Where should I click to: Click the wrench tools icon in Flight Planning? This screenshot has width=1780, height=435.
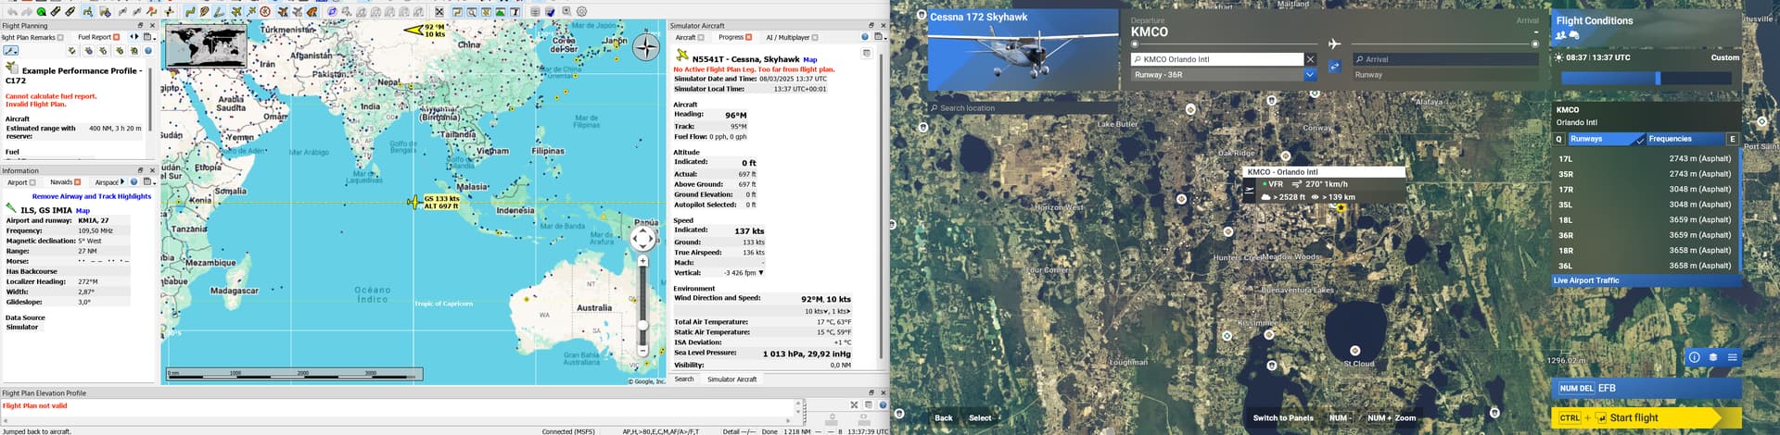[10, 51]
